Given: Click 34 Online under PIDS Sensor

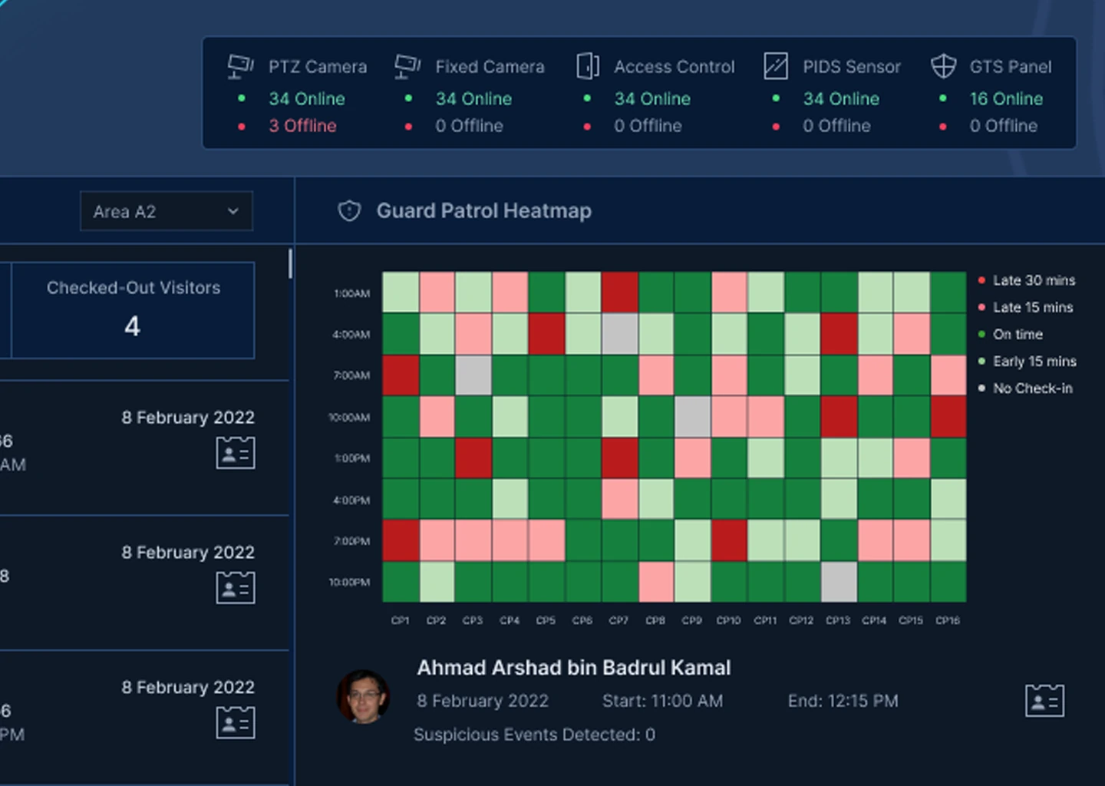Looking at the screenshot, I should click(x=841, y=99).
